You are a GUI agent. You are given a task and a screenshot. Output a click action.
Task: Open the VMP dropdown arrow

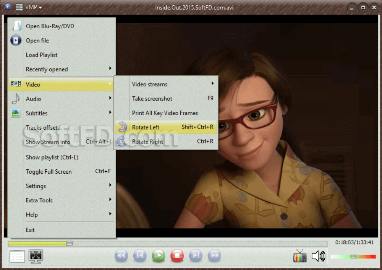[40, 8]
